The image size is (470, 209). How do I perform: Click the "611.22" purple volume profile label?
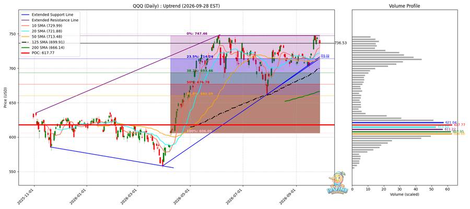450,129
